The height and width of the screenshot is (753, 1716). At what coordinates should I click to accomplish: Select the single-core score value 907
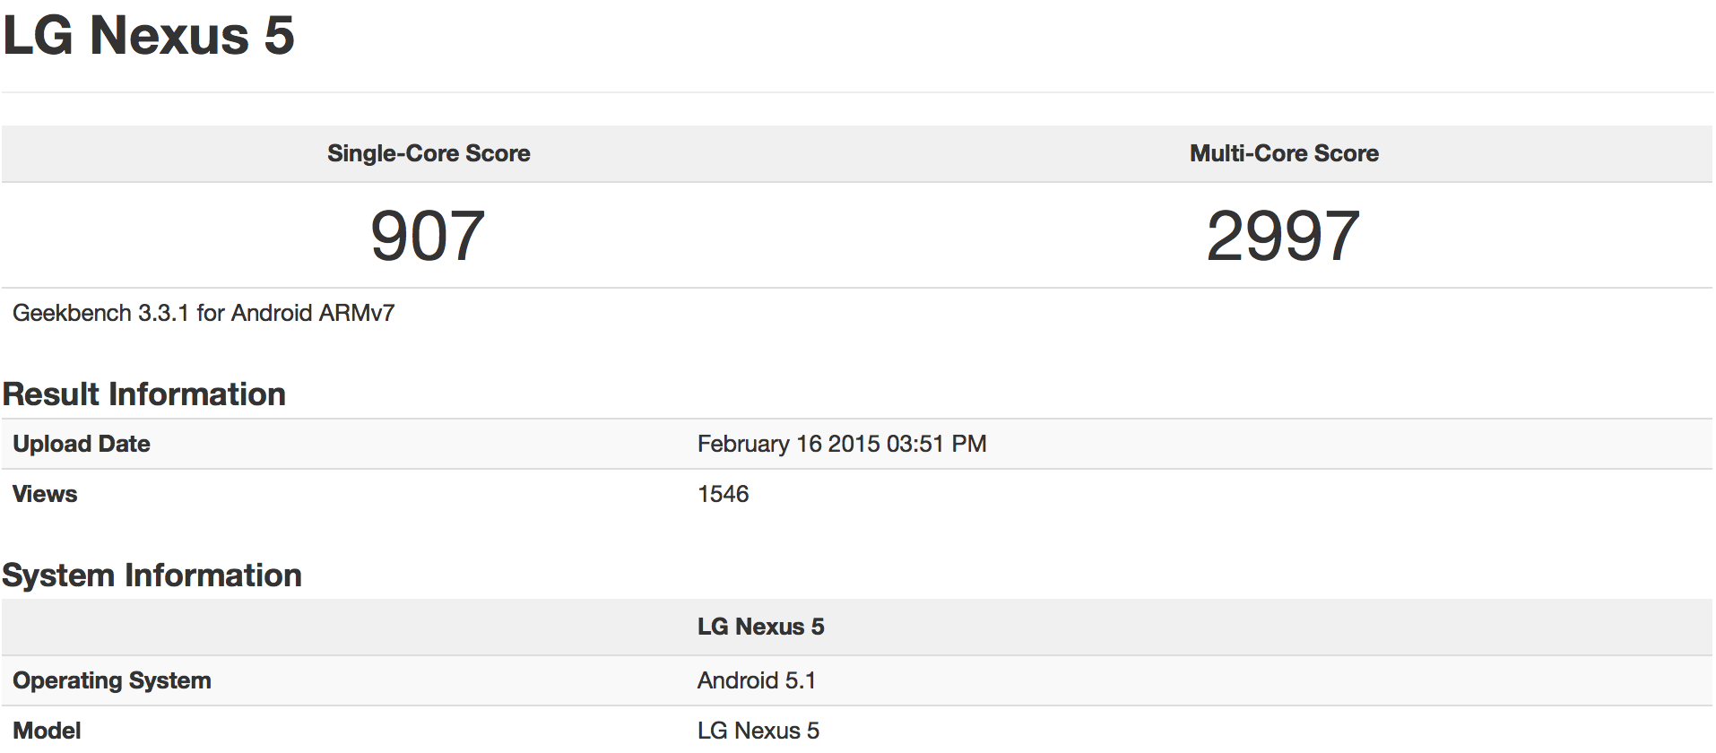428,236
